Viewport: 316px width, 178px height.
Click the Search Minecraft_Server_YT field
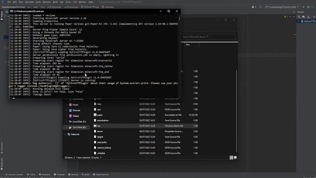(208, 37)
